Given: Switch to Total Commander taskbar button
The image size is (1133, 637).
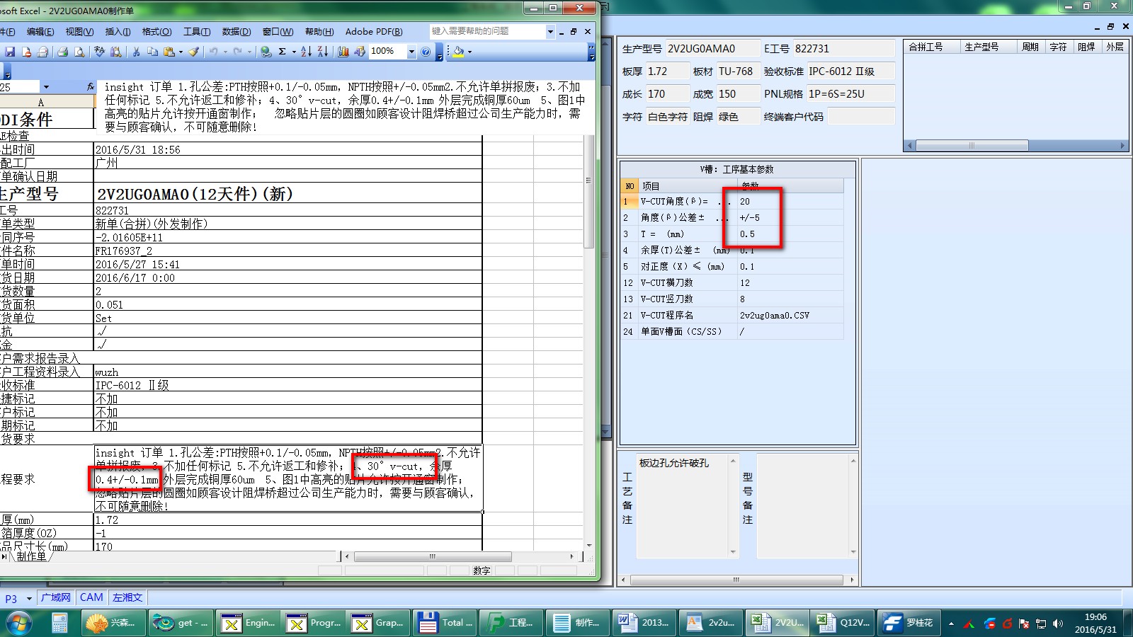Looking at the screenshot, I should tap(445, 623).
